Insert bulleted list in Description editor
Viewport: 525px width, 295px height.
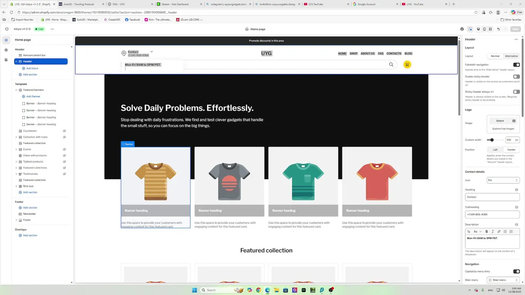pos(505,231)
